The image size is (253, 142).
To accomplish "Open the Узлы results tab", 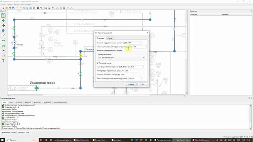I will [x=11, y=103].
